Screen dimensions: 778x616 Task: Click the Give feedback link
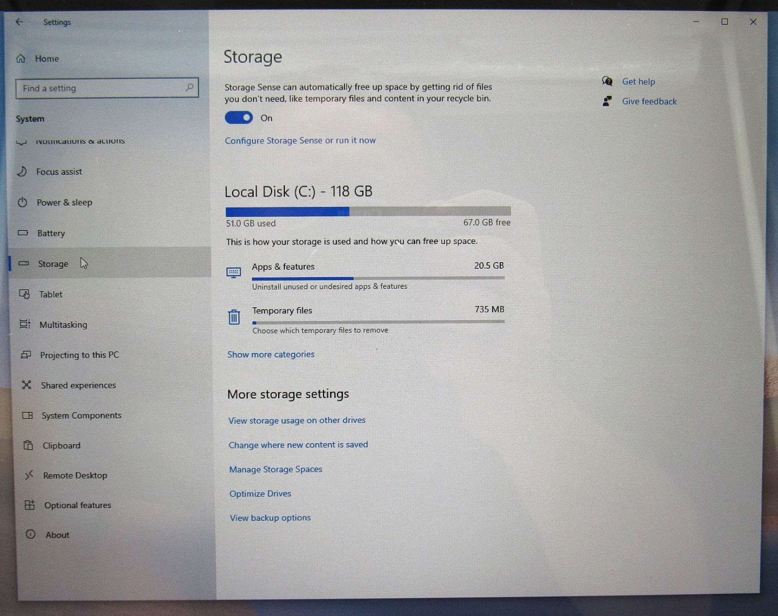[x=649, y=101]
